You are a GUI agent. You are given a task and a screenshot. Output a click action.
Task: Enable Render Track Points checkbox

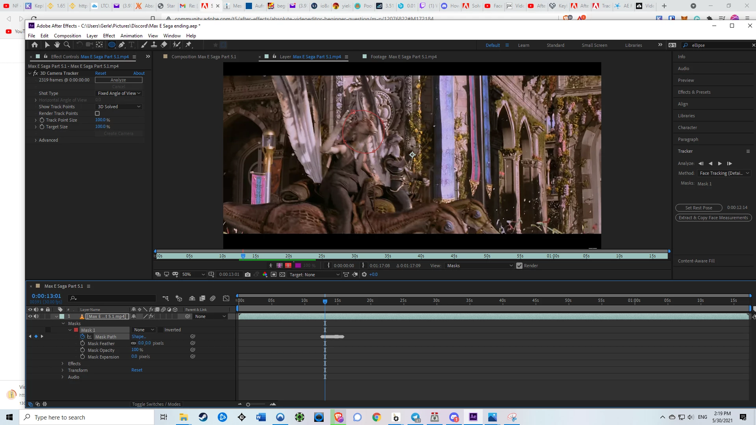(97, 113)
